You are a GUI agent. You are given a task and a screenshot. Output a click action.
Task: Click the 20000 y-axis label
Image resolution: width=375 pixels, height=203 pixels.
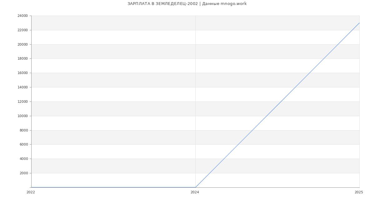(22, 45)
